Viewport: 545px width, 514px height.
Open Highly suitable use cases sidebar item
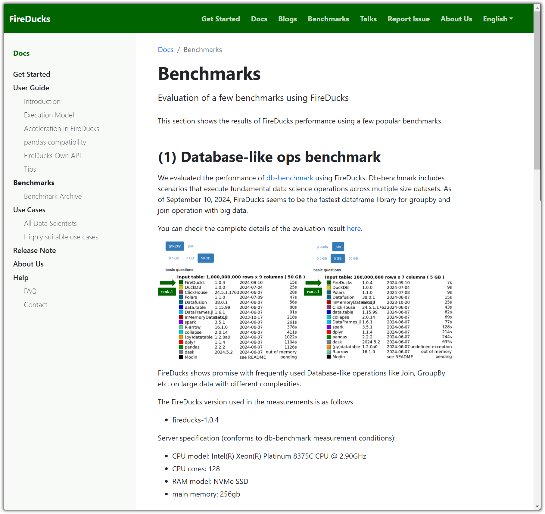point(61,237)
